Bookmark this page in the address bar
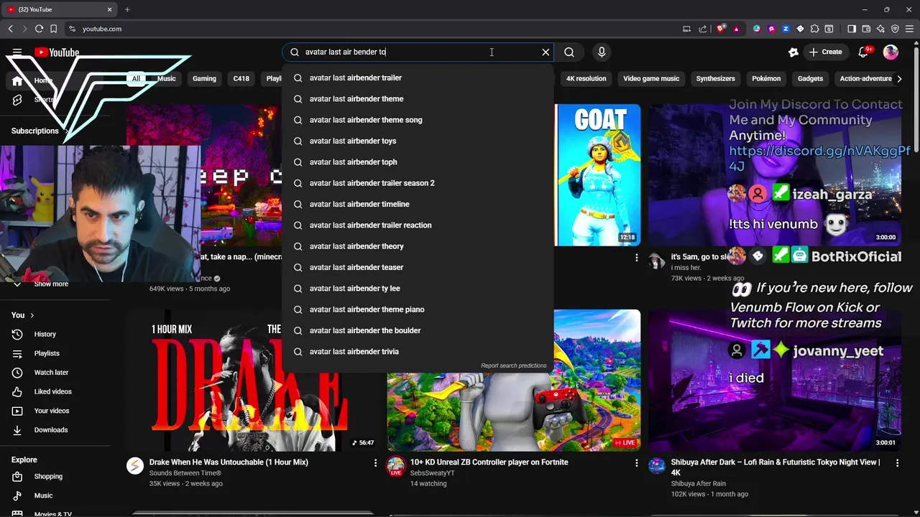This screenshot has height=517, width=920. tap(53, 29)
